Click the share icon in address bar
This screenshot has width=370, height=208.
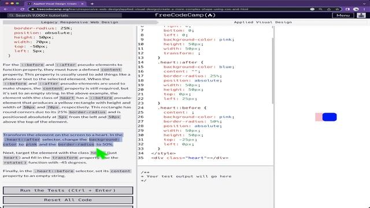click(x=329, y=9)
